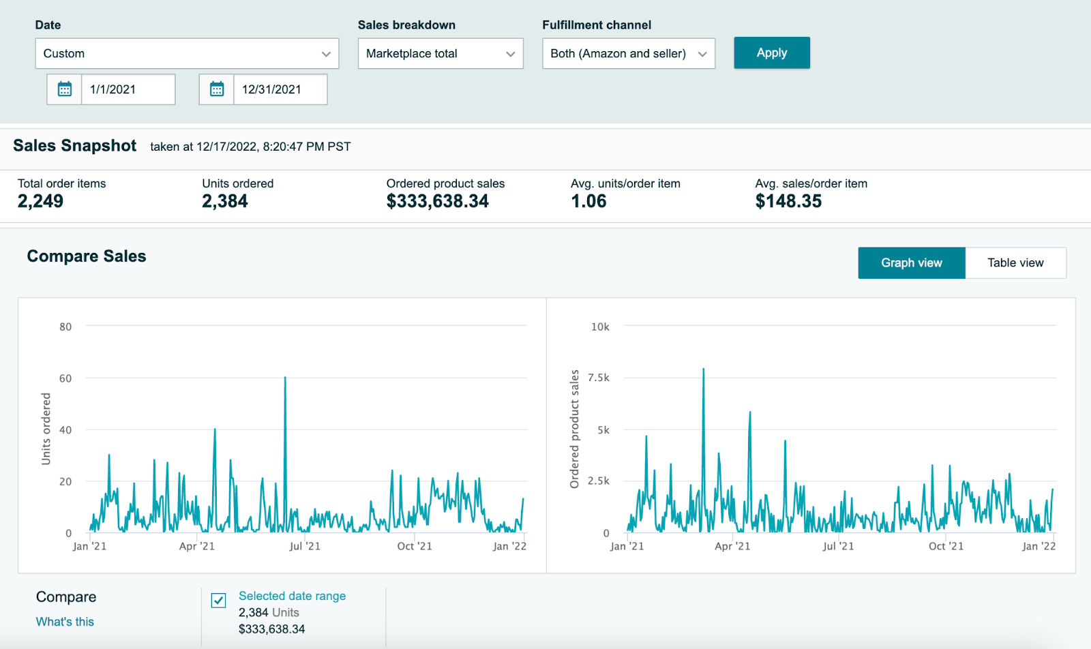Click the Jul '21 label on units chart
Image resolution: width=1091 pixels, height=649 pixels.
(305, 546)
